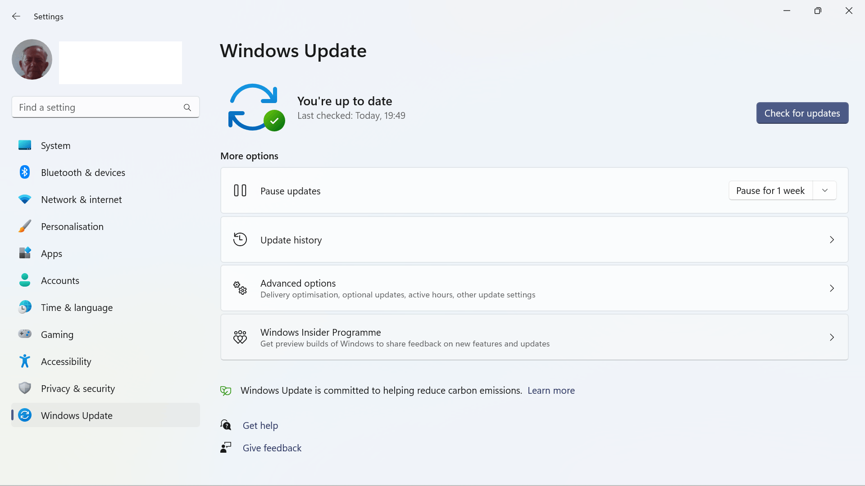Open the System monitor icon
Viewport: 865px width, 486px height.
tap(25, 145)
